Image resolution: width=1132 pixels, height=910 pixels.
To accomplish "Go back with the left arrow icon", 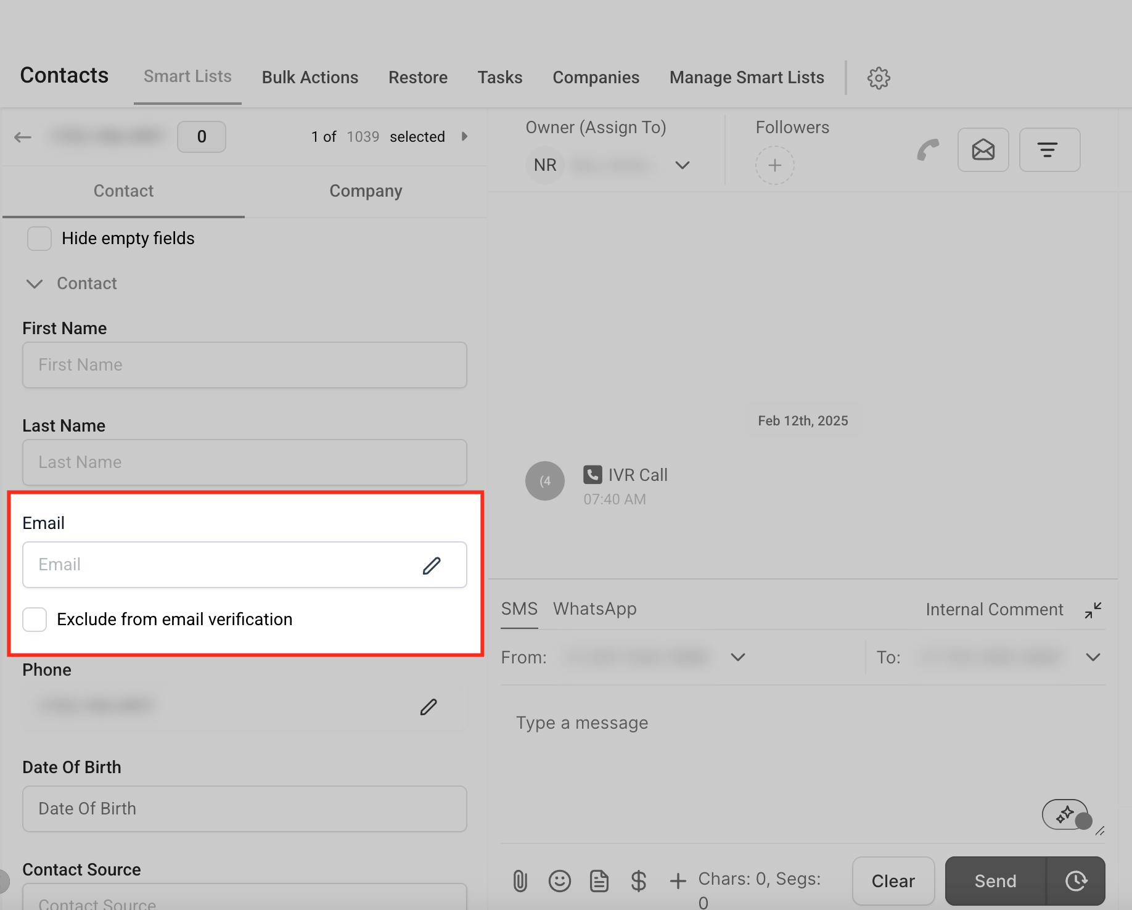I will click(x=23, y=137).
